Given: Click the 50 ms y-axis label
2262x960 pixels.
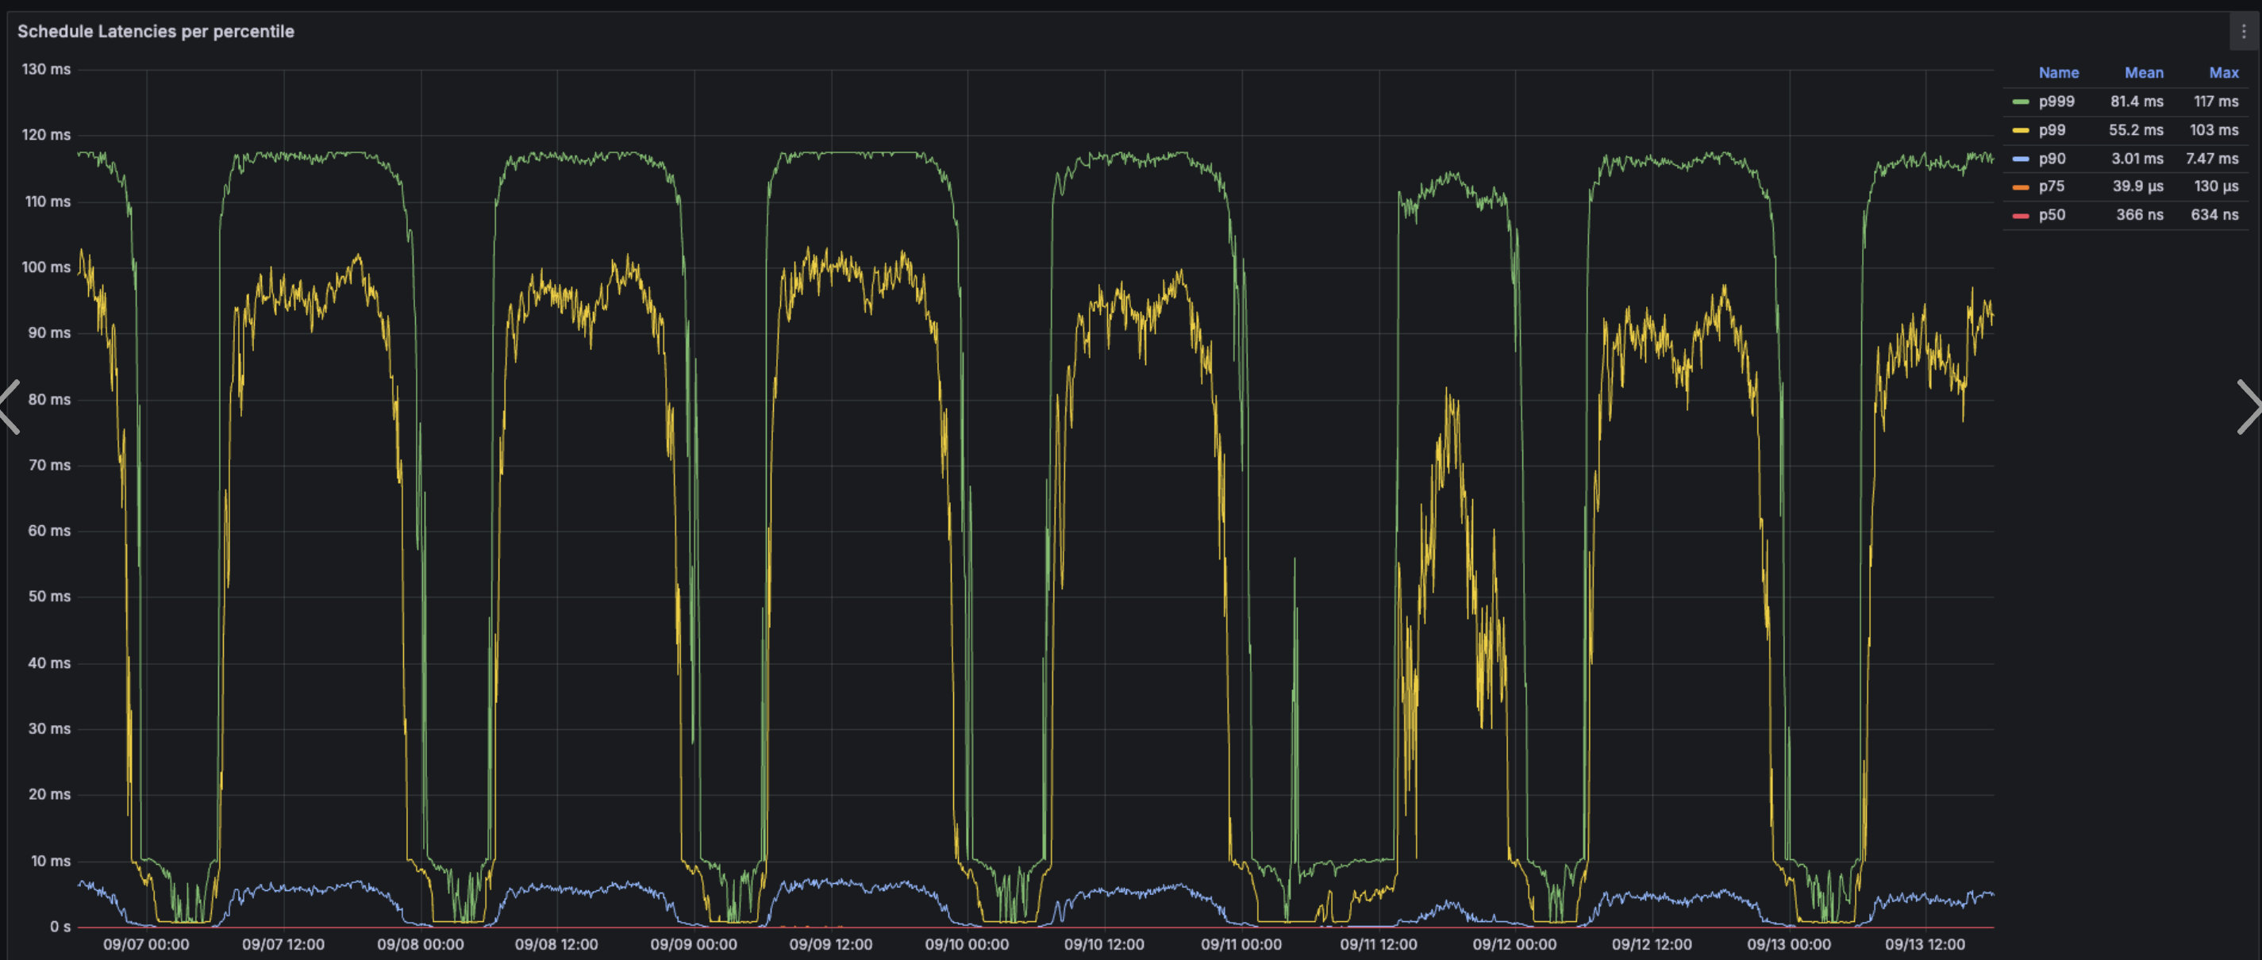Looking at the screenshot, I should coord(49,597).
